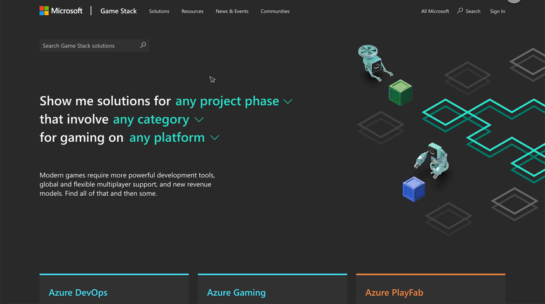
Task: Open the News & Events menu
Action: (232, 11)
